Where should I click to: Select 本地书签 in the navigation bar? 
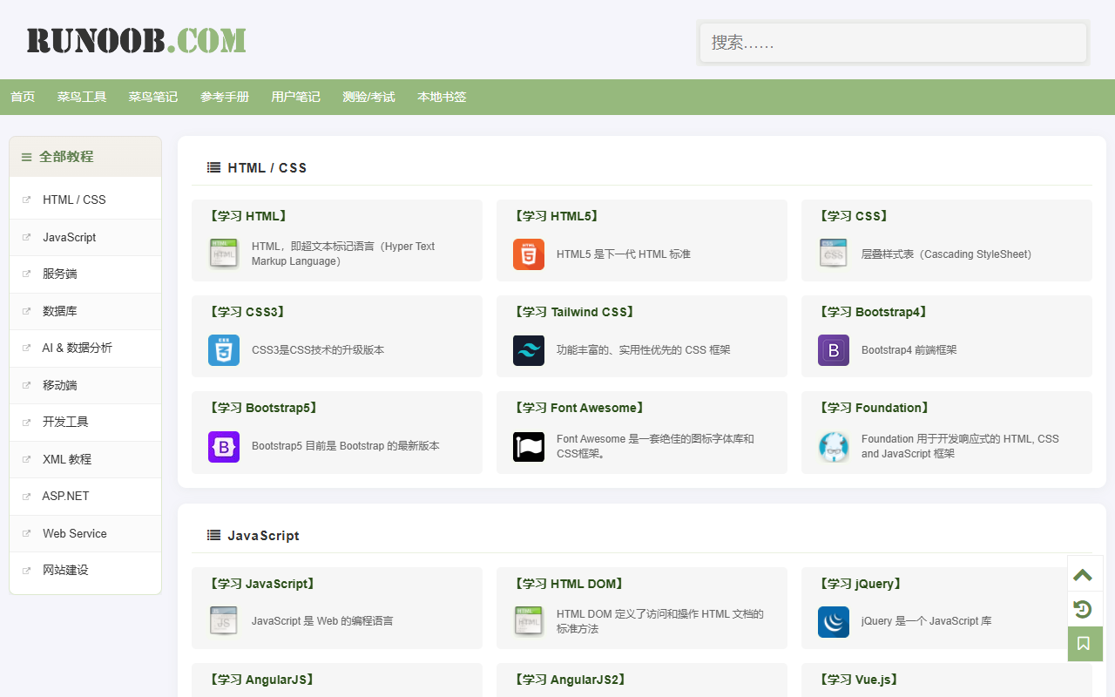point(442,97)
